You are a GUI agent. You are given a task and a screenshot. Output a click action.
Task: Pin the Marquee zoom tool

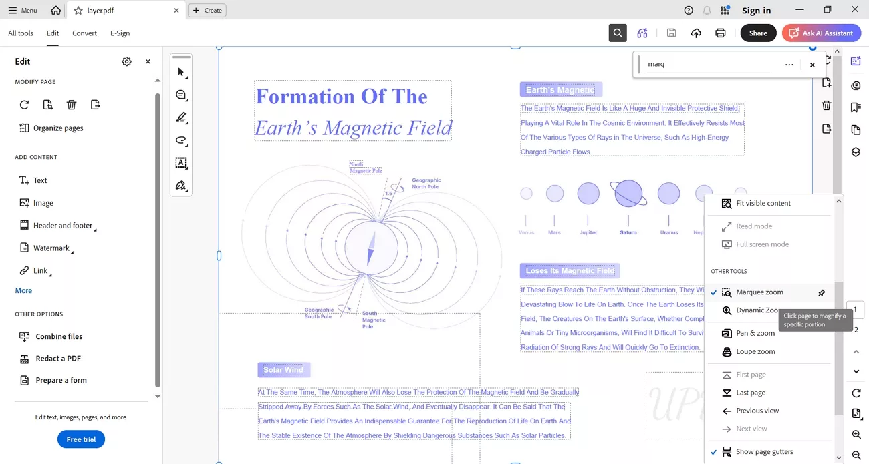[822, 292]
